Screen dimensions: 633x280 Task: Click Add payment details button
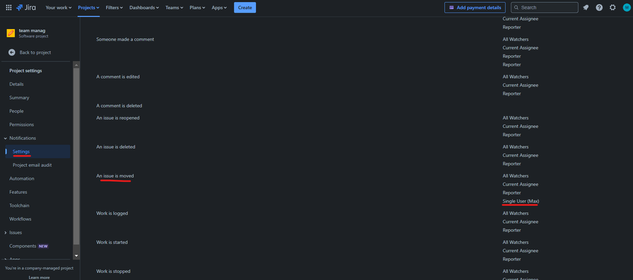click(475, 7)
